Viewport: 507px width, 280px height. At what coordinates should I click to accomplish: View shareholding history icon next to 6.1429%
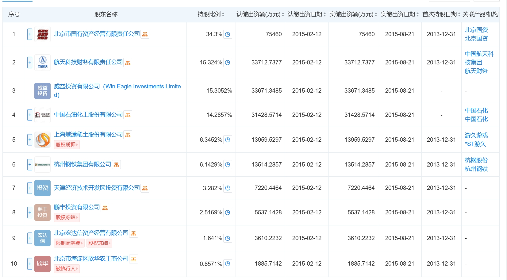[228, 165]
